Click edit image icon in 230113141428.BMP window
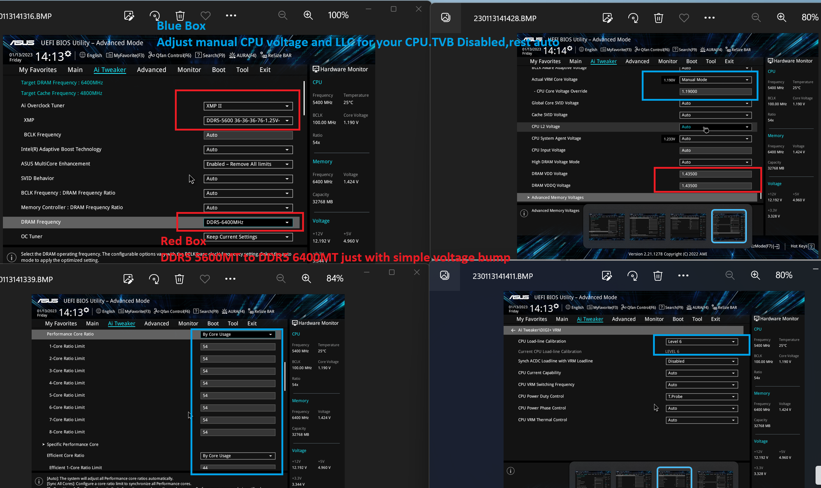This screenshot has height=488, width=821. point(608,18)
